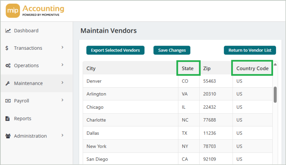Select the Denver city cell
The image size is (286, 165).
coord(94,81)
